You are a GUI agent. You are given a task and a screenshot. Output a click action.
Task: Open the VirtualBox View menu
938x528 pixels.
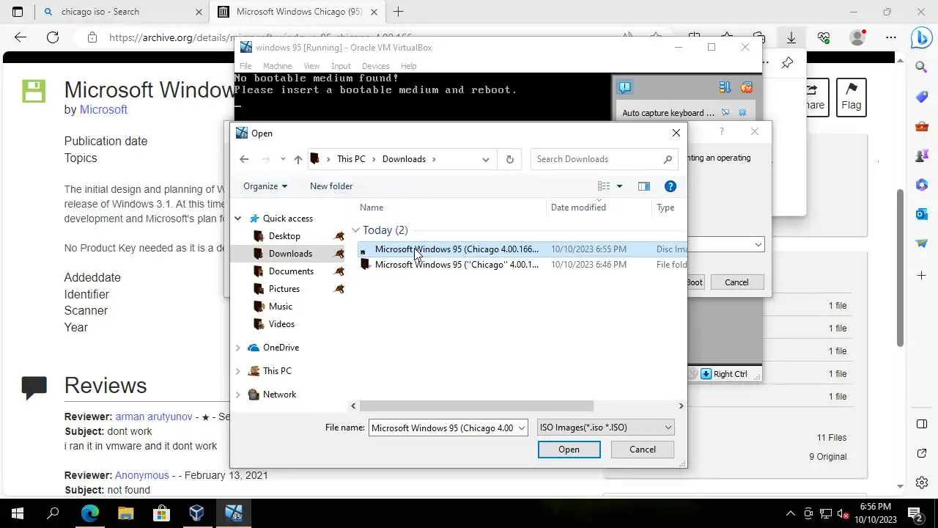point(311,66)
